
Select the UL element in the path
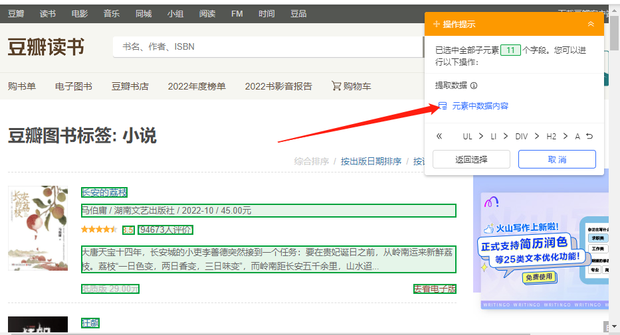pyautogui.click(x=467, y=137)
